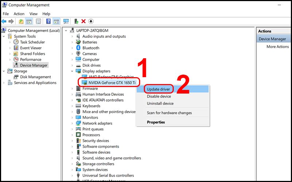Click the Properties toolbar icon
Image resolution: width=292 pixels, height=182 pixels.
click(38, 21)
